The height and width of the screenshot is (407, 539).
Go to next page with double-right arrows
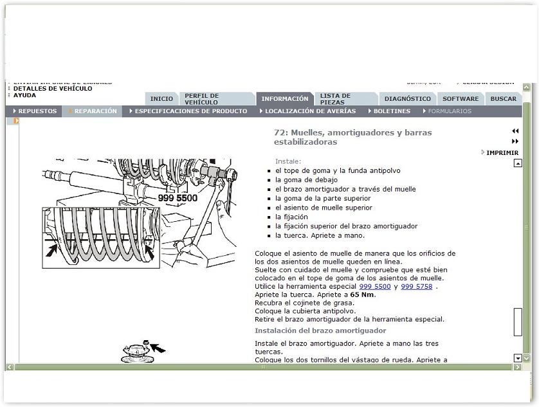pyautogui.click(x=515, y=141)
